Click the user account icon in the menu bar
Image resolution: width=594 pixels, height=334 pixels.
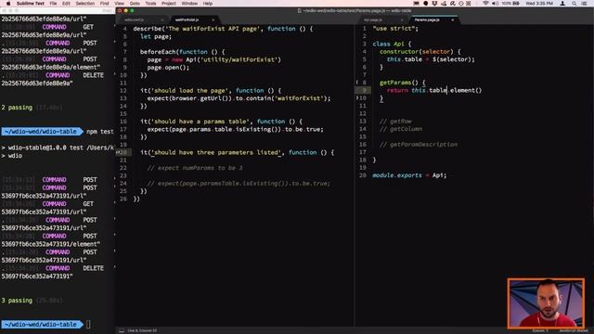click(x=562, y=4)
